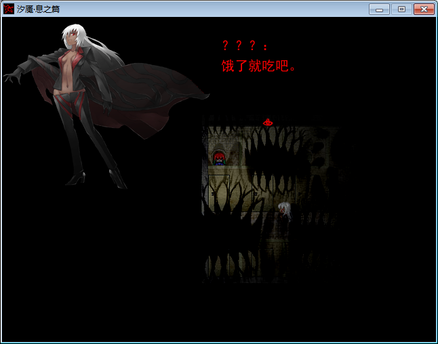Viewport: 438px width, 344px height.
Task: Click the window title 汐魇·息之篇
Action: coord(38,9)
